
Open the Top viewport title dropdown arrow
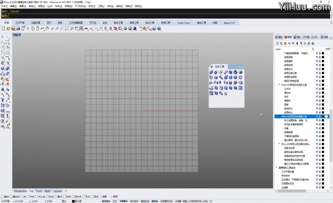(x=20, y=35)
